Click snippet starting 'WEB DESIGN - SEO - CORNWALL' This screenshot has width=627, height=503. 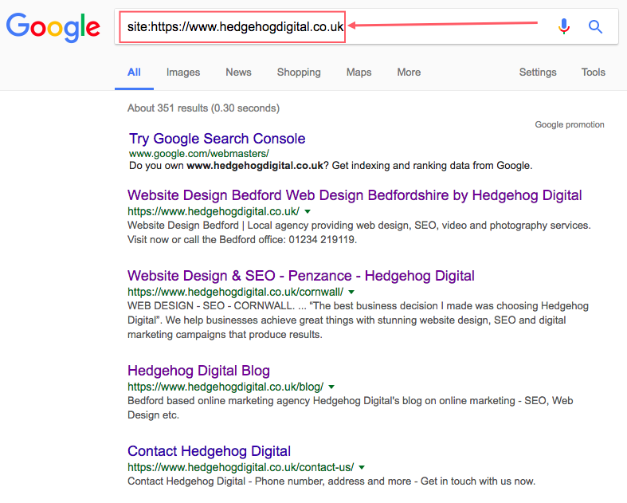pos(358,320)
